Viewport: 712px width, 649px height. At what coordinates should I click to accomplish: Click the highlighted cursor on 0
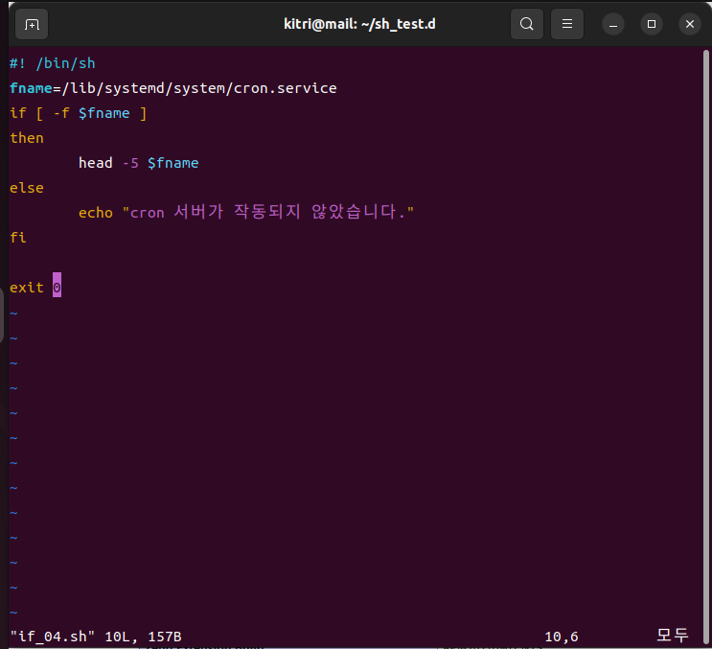click(x=57, y=286)
